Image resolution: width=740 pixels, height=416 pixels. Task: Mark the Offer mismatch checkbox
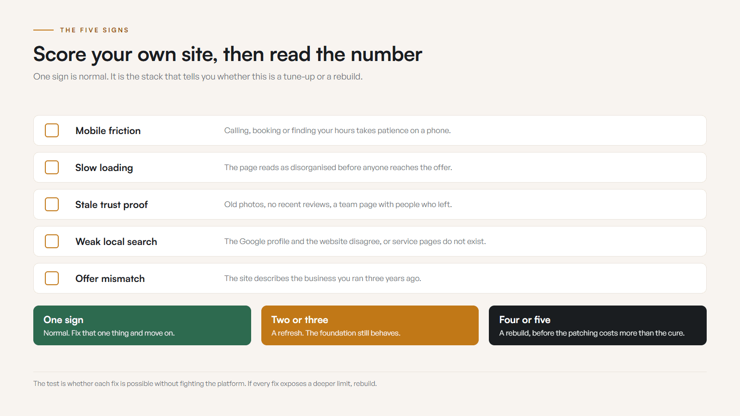tap(52, 278)
